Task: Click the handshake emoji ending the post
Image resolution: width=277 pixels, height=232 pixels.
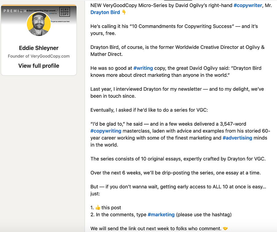Action: click(x=225, y=229)
